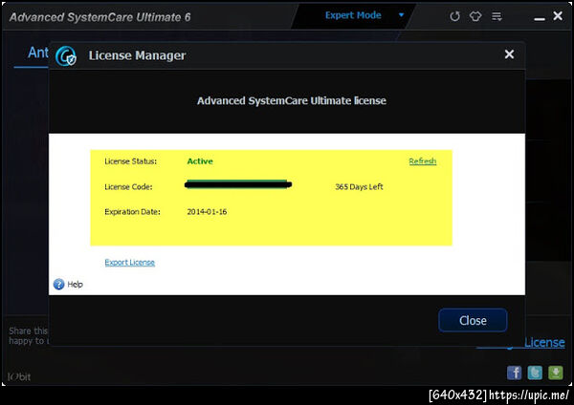
Task: Close the License Manager dialog with X
Action: (509, 54)
